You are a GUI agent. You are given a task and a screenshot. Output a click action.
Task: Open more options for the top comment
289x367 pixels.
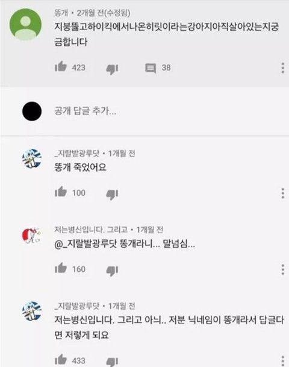[x=283, y=68]
